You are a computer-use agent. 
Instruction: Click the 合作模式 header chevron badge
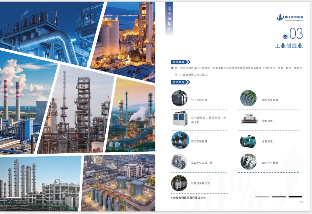click(181, 62)
